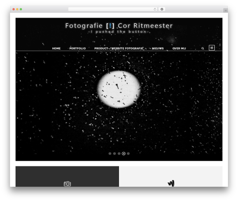The width and height of the screenshot is (238, 201).
Task: Click the green maximize window button
Action: 21,10
